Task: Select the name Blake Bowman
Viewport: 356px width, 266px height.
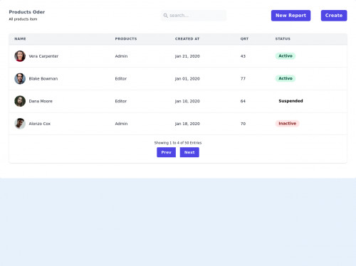Action: tap(43, 79)
